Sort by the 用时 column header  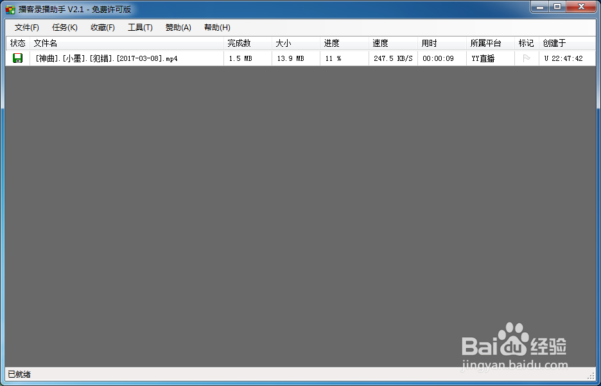pyautogui.click(x=442, y=43)
